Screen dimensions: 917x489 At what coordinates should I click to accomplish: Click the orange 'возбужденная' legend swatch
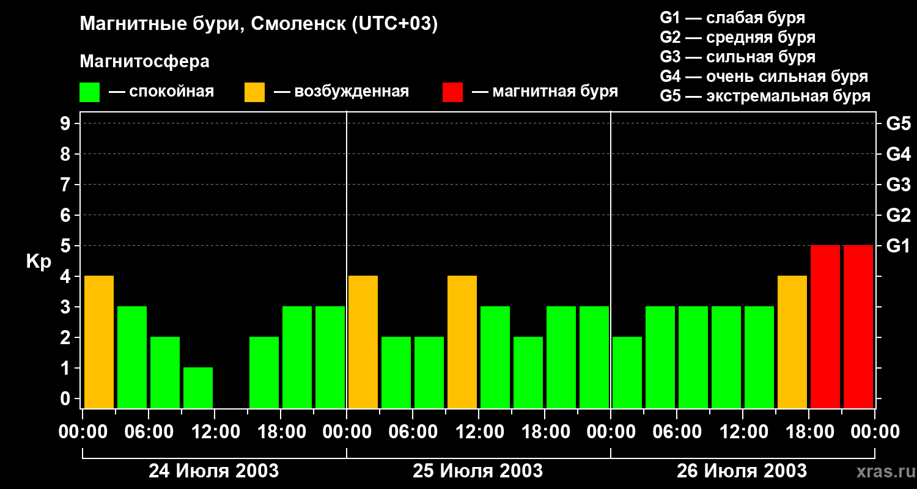(x=254, y=92)
